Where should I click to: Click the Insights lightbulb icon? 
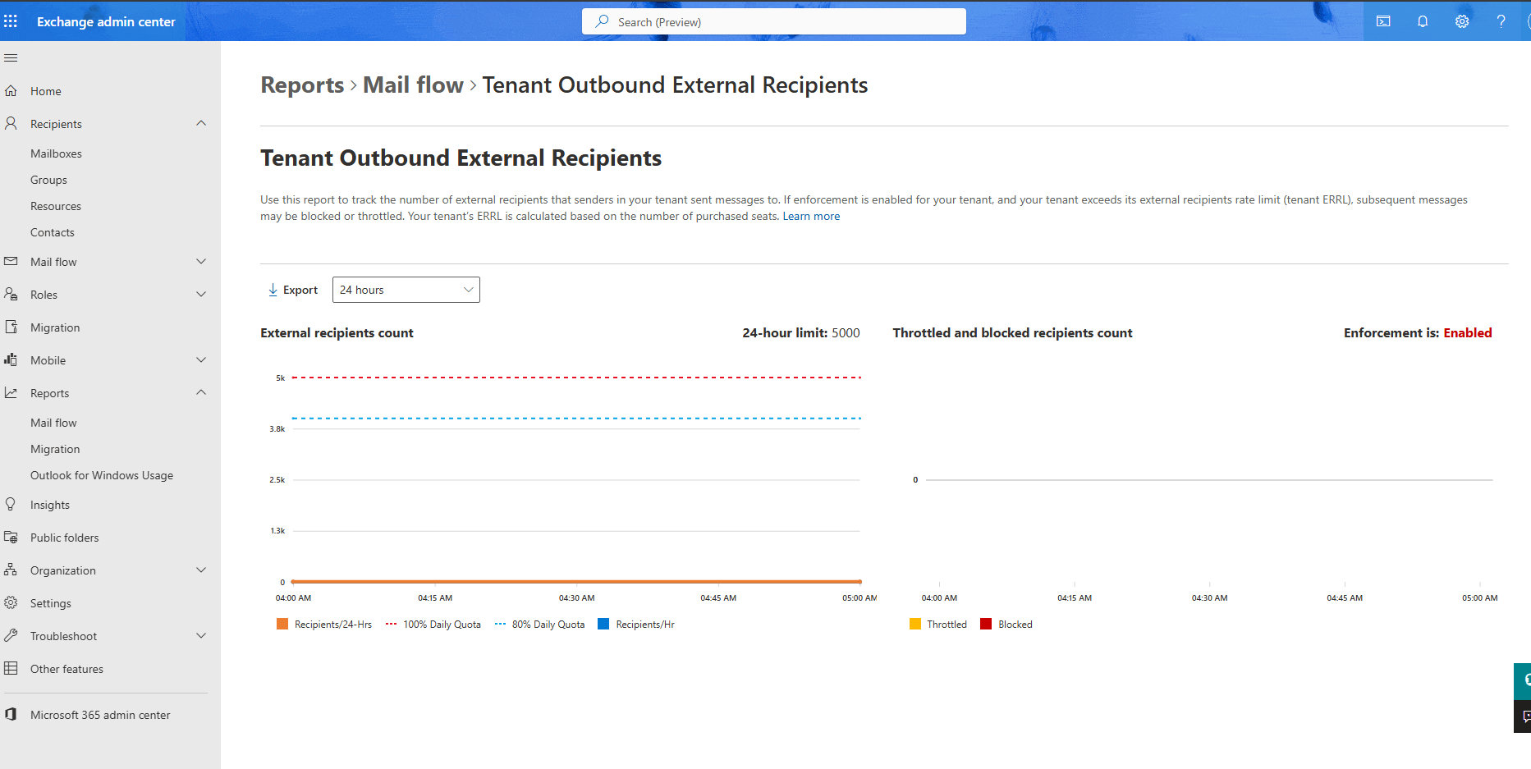[x=11, y=505]
